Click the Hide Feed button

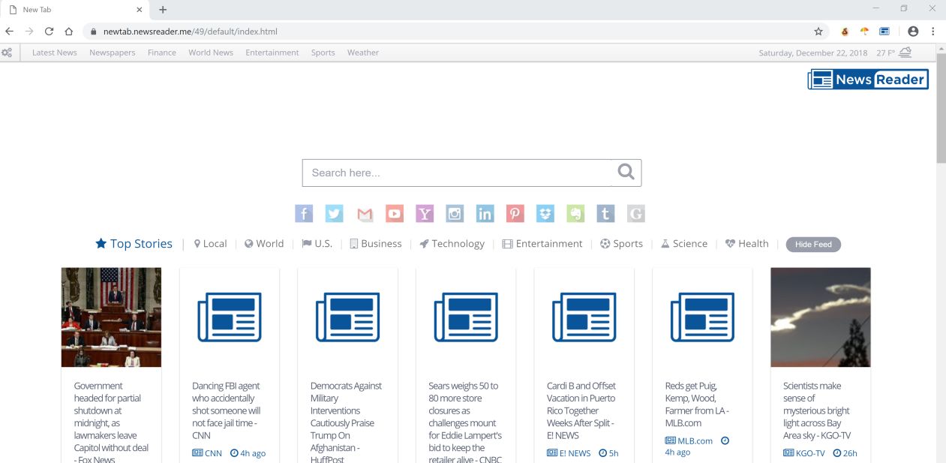813,245
